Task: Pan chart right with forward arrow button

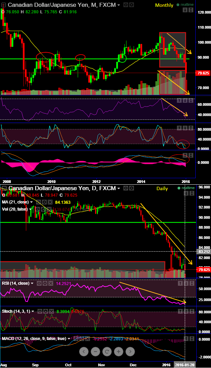Action: point(130,352)
